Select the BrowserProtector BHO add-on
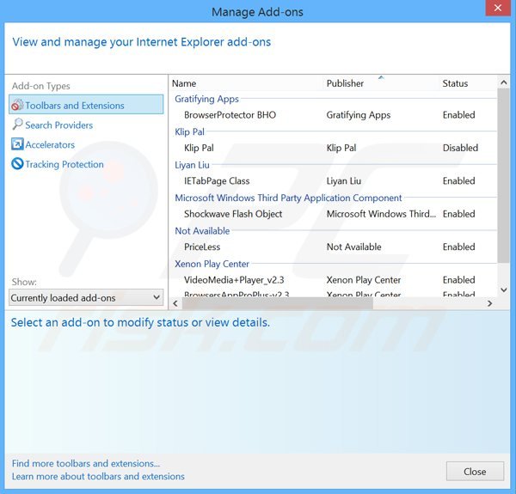The height and width of the screenshot is (494, 516). pos(230,115)
